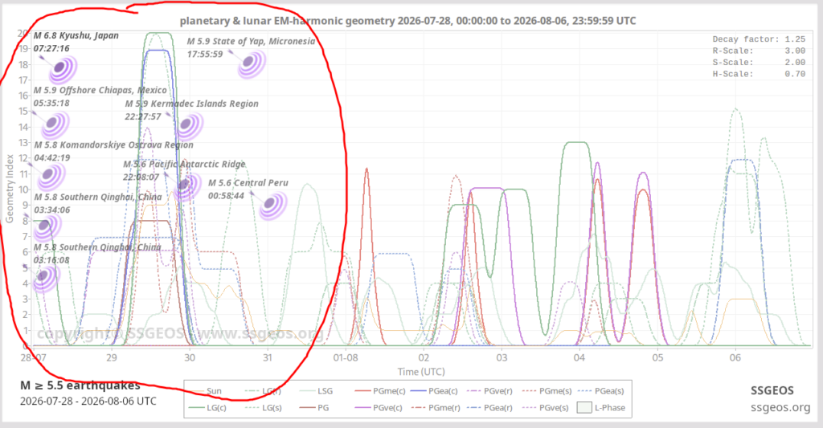The width and height of the screenshot is (823, 428).
Task: Toggle the LG(r) legend entry
Action: tap(263, 391)
